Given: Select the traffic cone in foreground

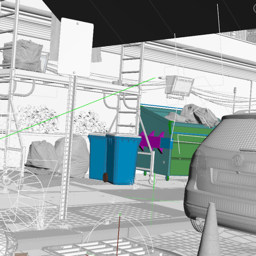Looking at the screenshot, I should [209, 231].
